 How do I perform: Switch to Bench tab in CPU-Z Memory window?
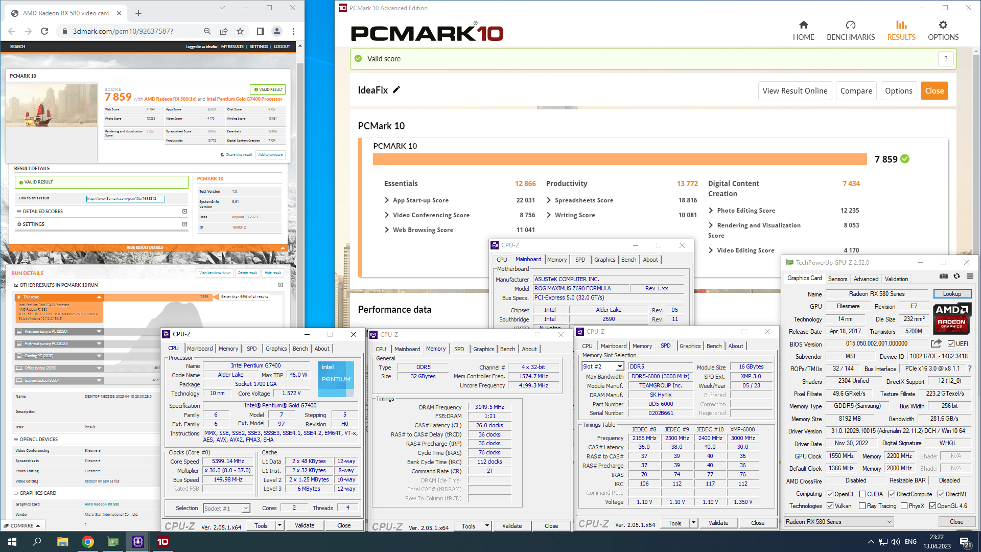507,349
